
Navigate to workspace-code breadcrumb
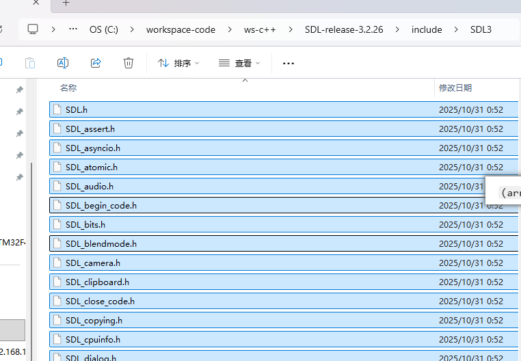181,29
